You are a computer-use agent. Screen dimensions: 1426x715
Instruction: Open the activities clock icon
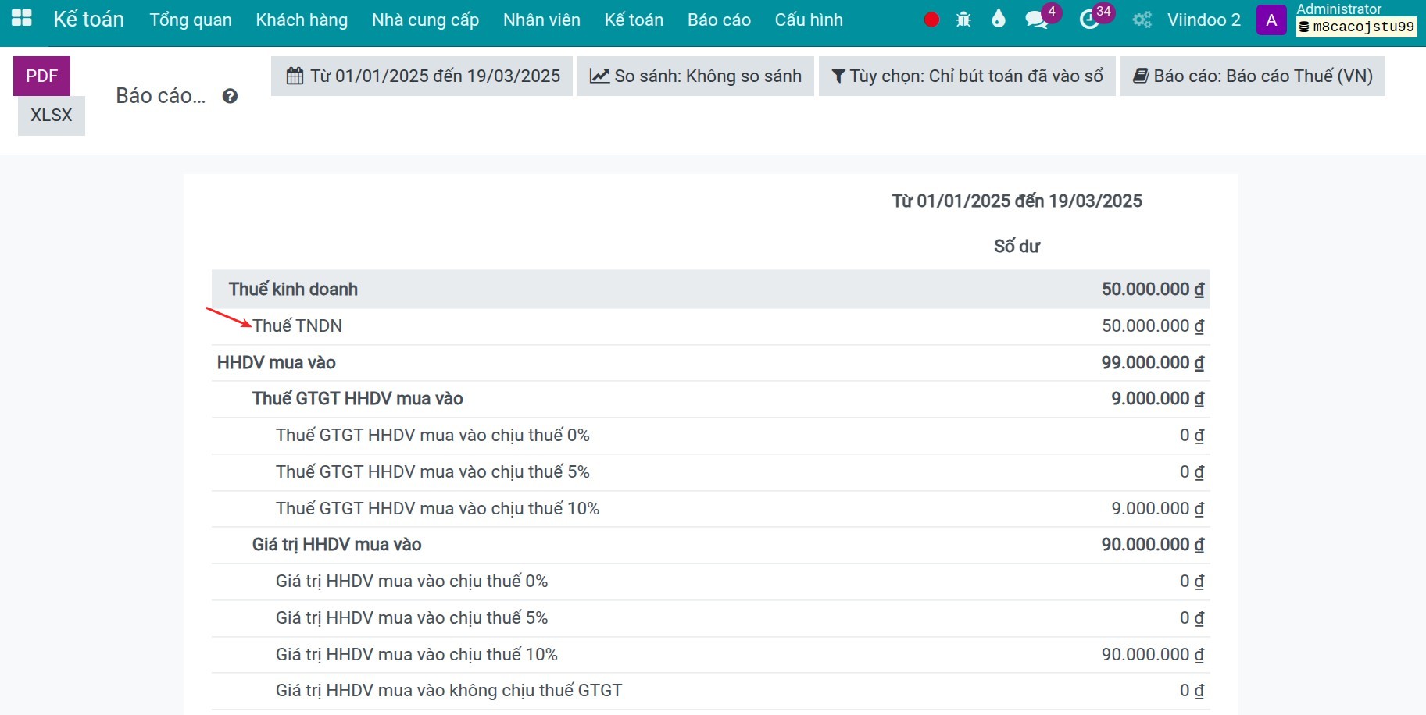pyautogui.click(x=1088, y=20)
